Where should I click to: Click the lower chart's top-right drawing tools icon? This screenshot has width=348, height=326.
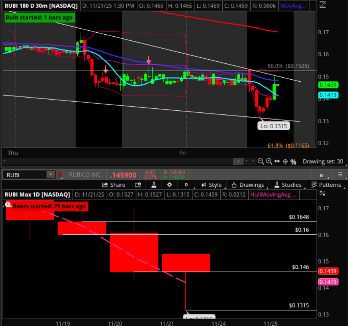pos(322,193)
